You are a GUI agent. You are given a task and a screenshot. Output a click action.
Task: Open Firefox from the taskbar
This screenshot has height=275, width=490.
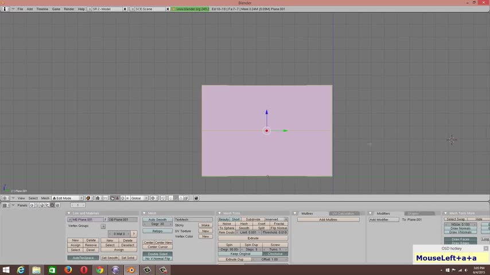tap(68, 270)
